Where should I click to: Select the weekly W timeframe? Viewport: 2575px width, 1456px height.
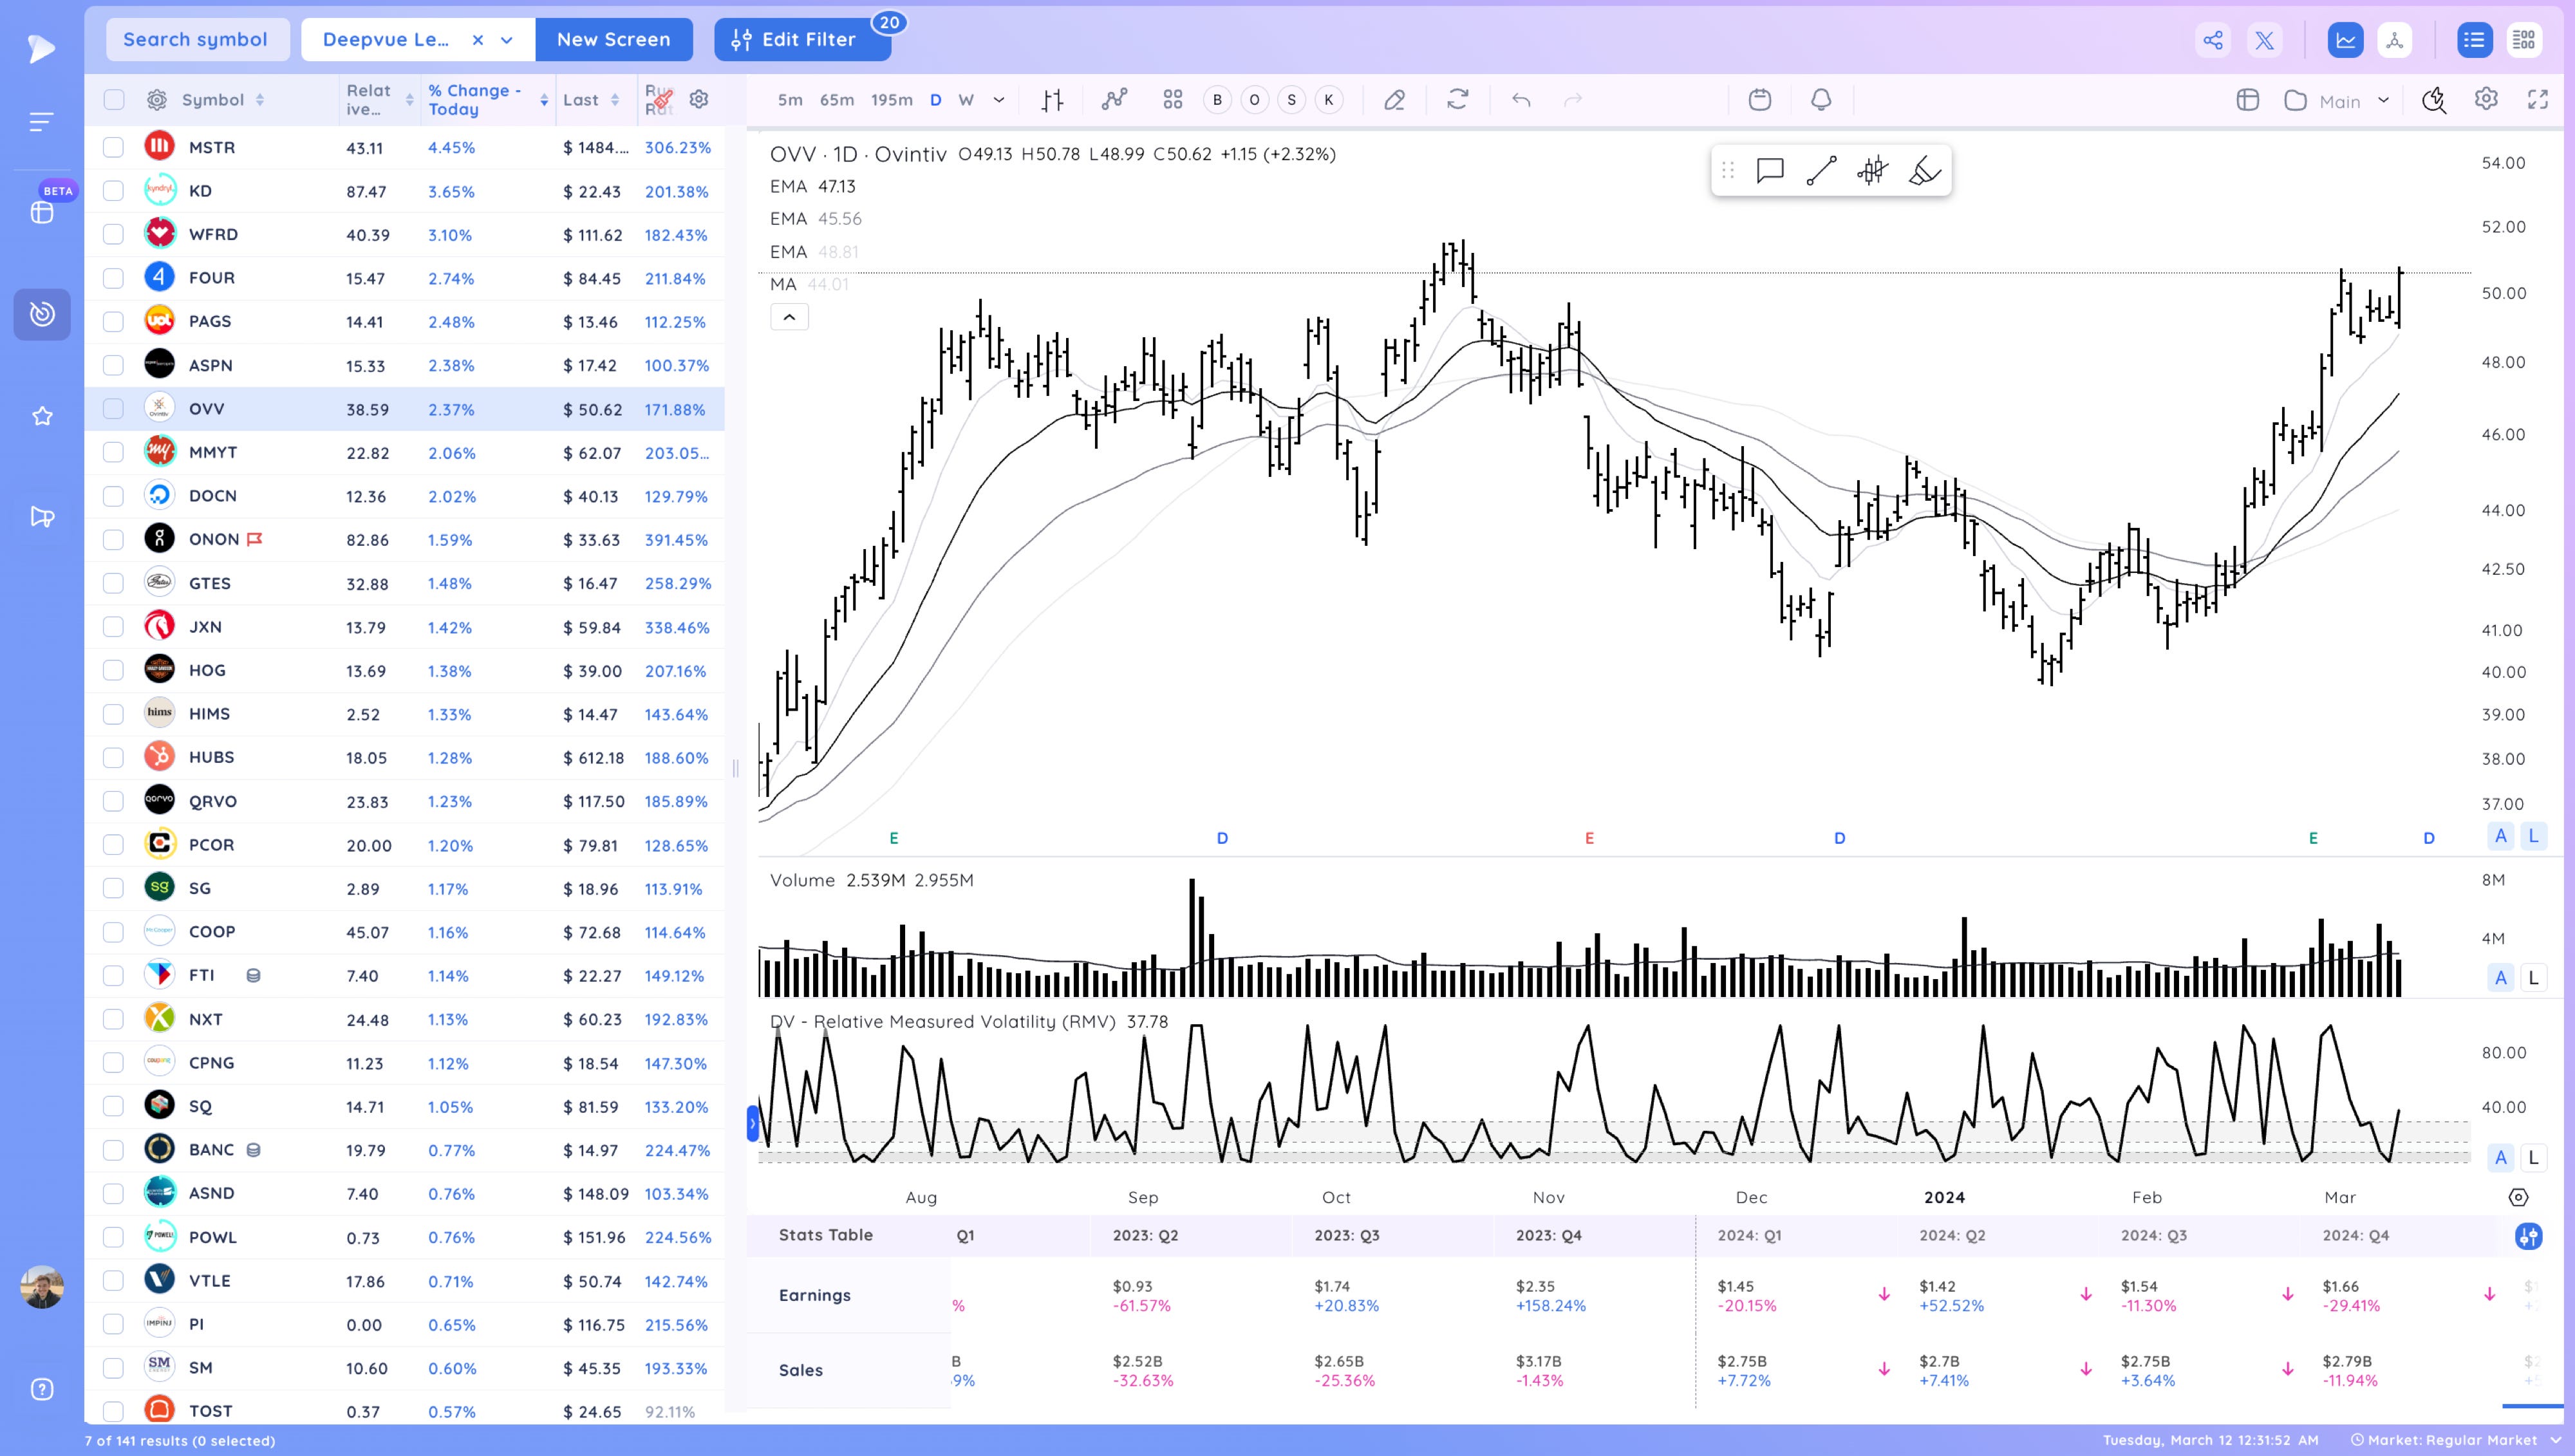(x=966, y=100)
